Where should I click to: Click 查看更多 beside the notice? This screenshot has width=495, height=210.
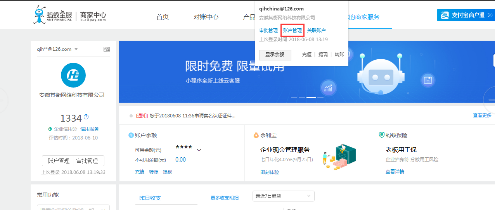[482, 115]
